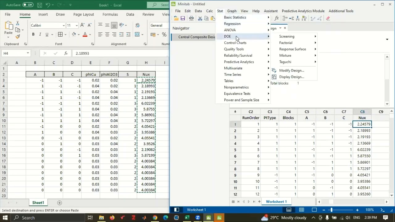Click the Cut icon in Minitab toolbar
395x222 pixels.
click(x=200, y=18)
